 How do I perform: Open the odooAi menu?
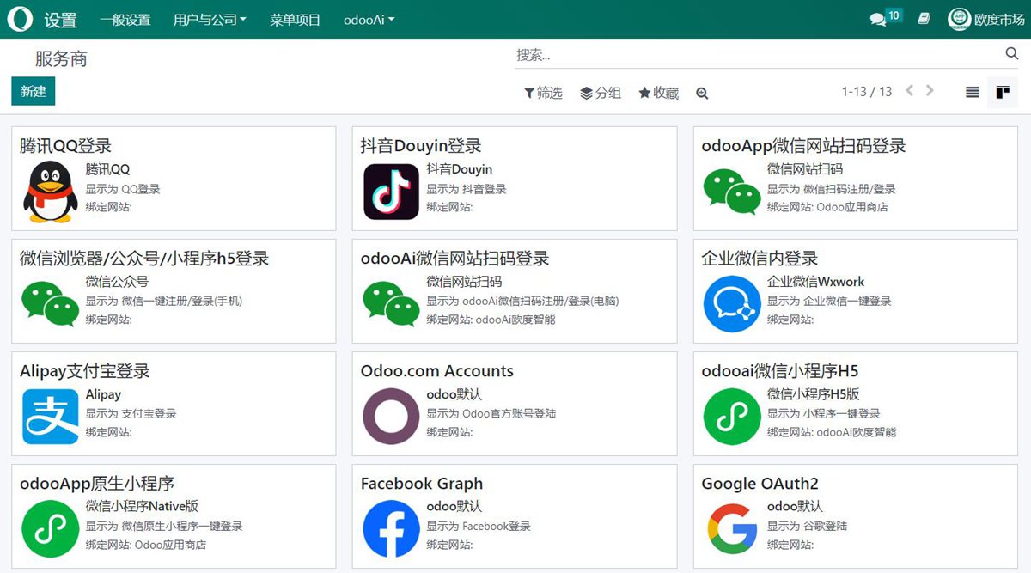point(369,20)
